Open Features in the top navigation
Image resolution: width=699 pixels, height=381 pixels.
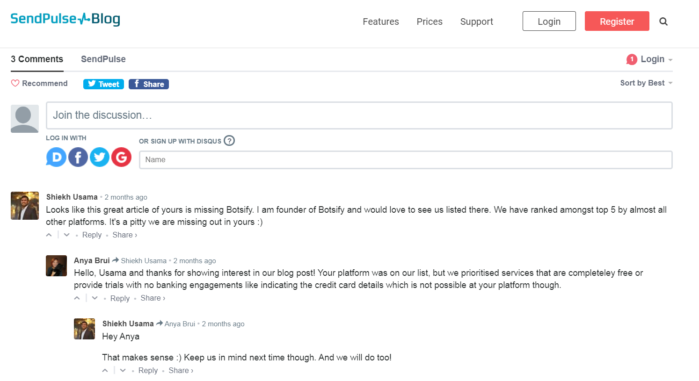[x=381, y=22]
